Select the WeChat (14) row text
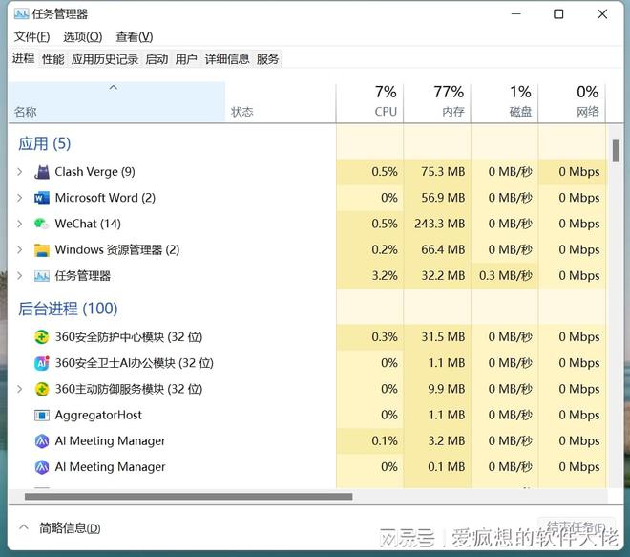This screenshot has width=630, height=557. pos(88,224)
